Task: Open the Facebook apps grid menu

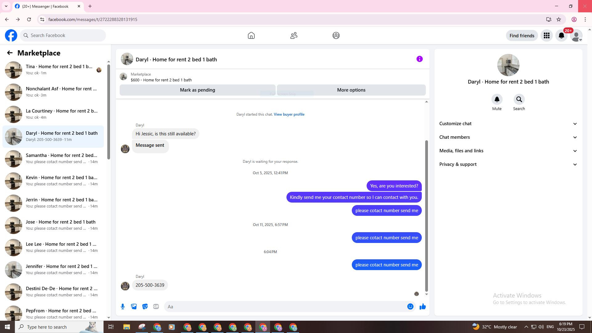Action: tap(547, 36)
